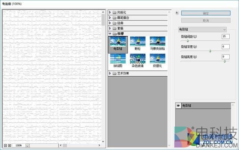The width and height of the screenshot is (239, 150).
Task: Apply the 纹理化 filter thumbnail
Action: [158, 61]
